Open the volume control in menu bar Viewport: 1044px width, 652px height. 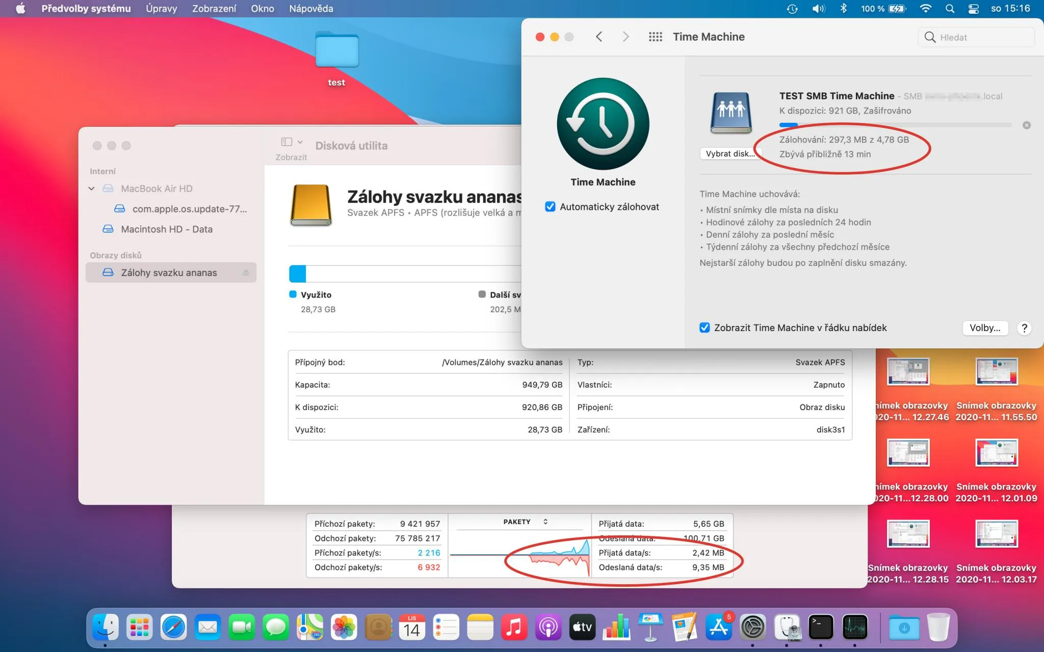coord(819,9)
